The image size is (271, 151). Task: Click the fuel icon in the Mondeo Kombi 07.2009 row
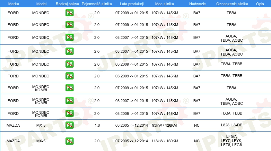[x=69, y=87]
